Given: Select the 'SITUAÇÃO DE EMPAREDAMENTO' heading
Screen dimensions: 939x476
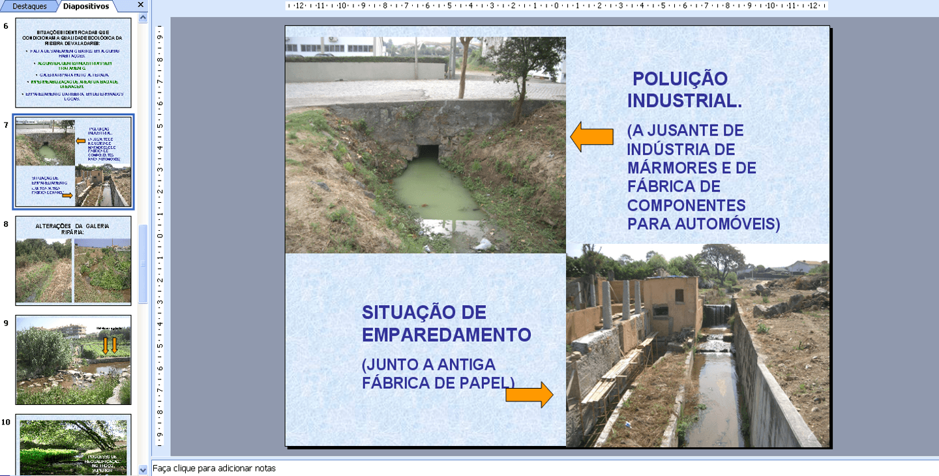Looking at the screenshot, I should pyautogui.click(x=447, y=323).
